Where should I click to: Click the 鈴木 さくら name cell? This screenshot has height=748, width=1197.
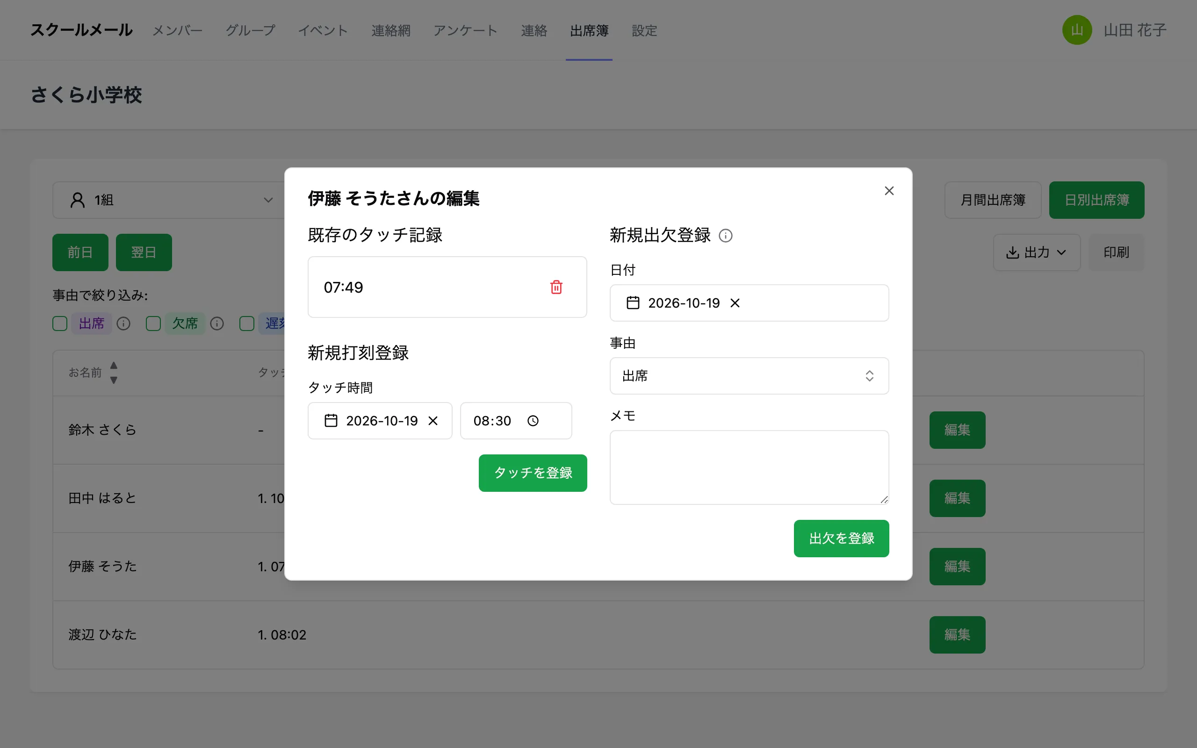[x=102, y=430]
